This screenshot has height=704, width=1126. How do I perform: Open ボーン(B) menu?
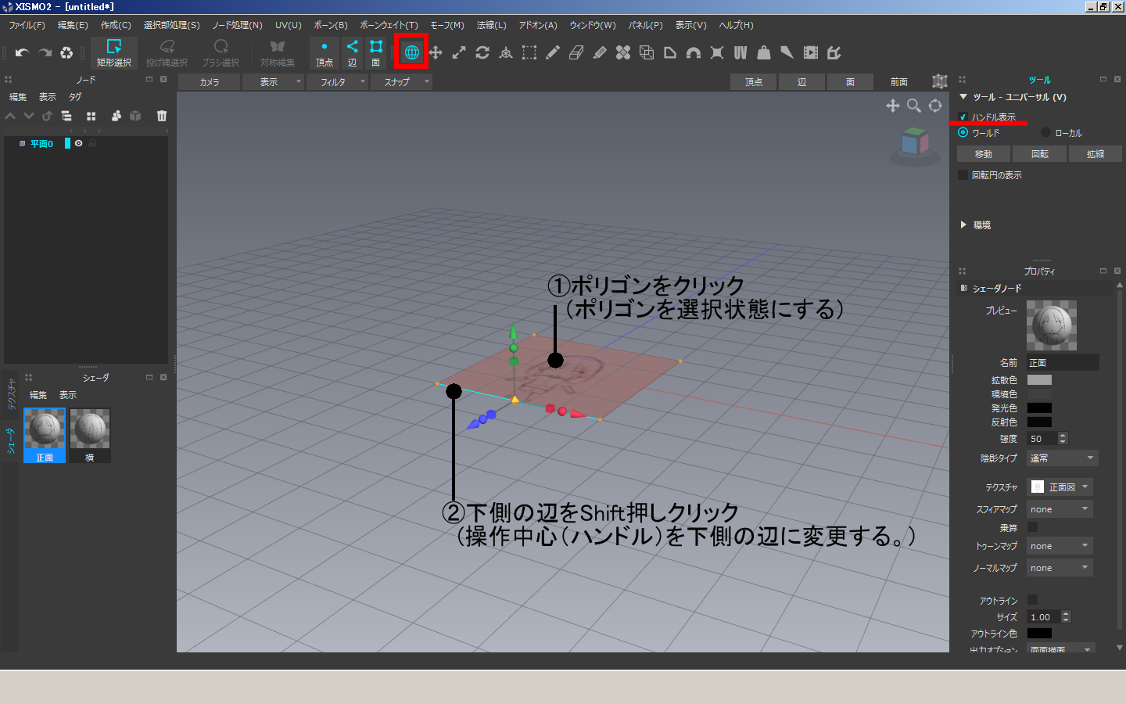[x=331, y=25]
